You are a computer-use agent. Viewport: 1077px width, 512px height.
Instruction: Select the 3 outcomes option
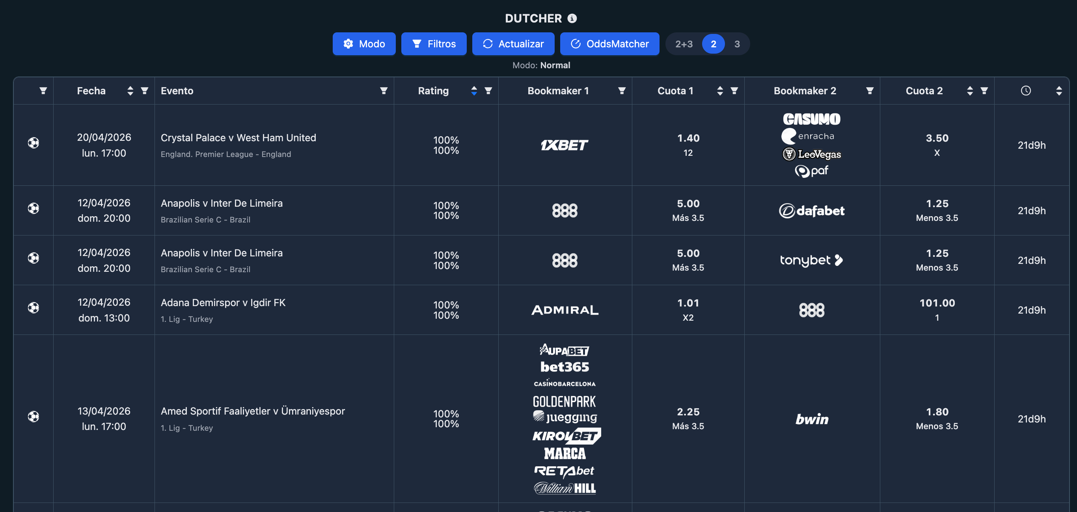coord(737,44)
